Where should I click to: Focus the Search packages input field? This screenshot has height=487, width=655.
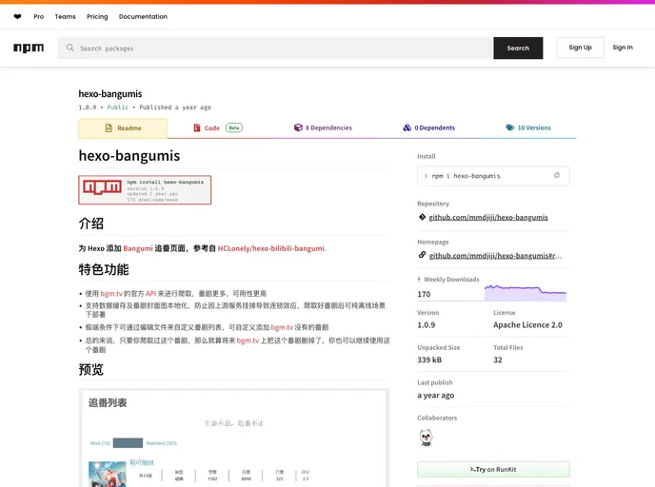(275, 48)
